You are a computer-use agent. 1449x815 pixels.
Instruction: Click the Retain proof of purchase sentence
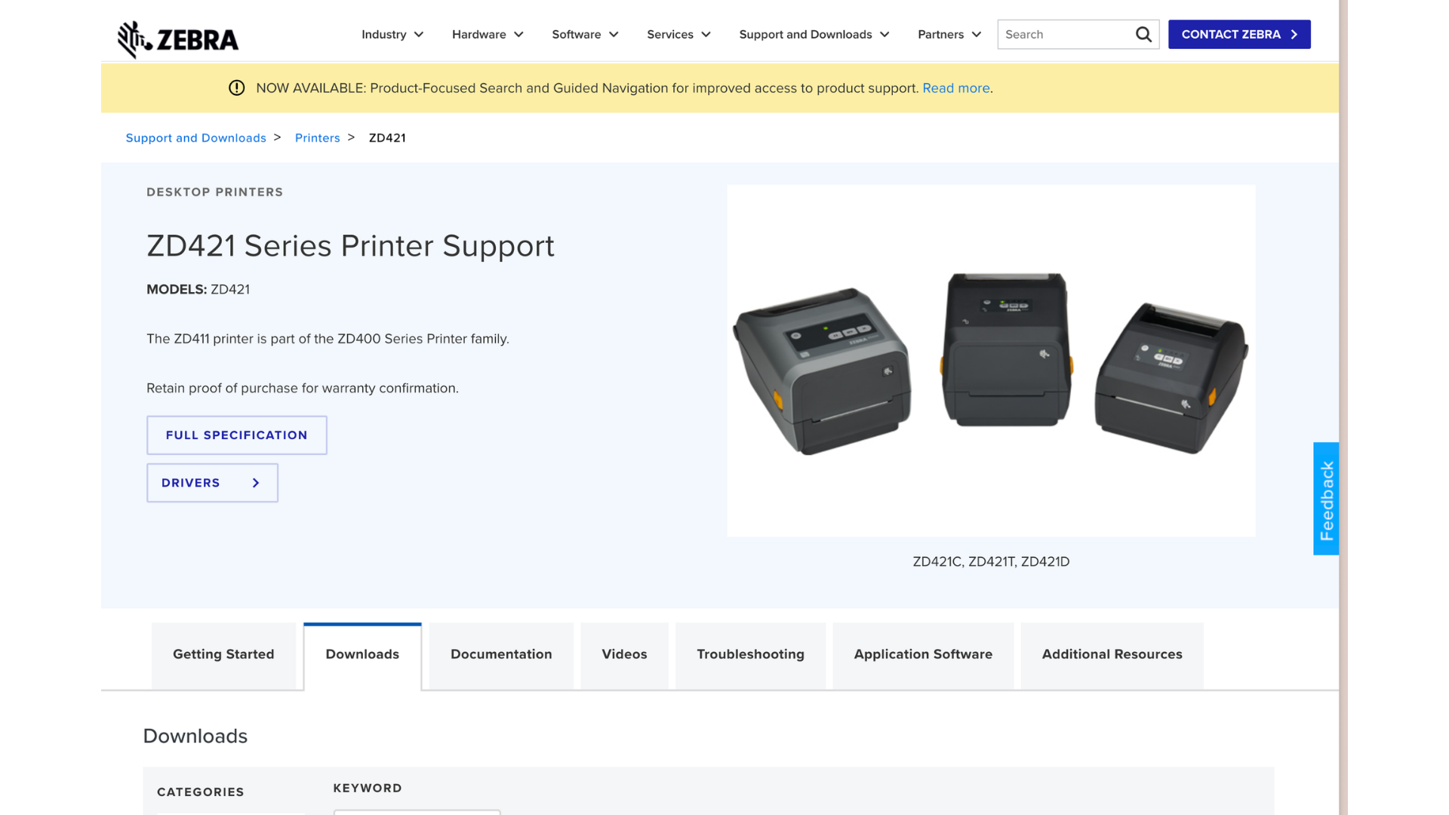click(x=303, y=389)
